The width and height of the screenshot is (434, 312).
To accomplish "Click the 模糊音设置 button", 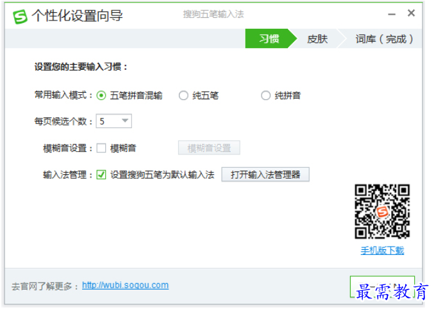I will (x=209, y=148).
